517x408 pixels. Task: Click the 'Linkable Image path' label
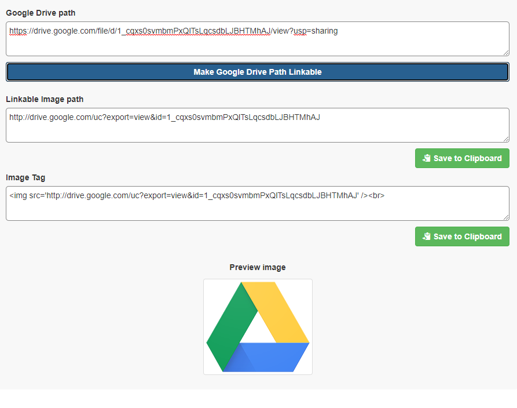tap(45, 99)
